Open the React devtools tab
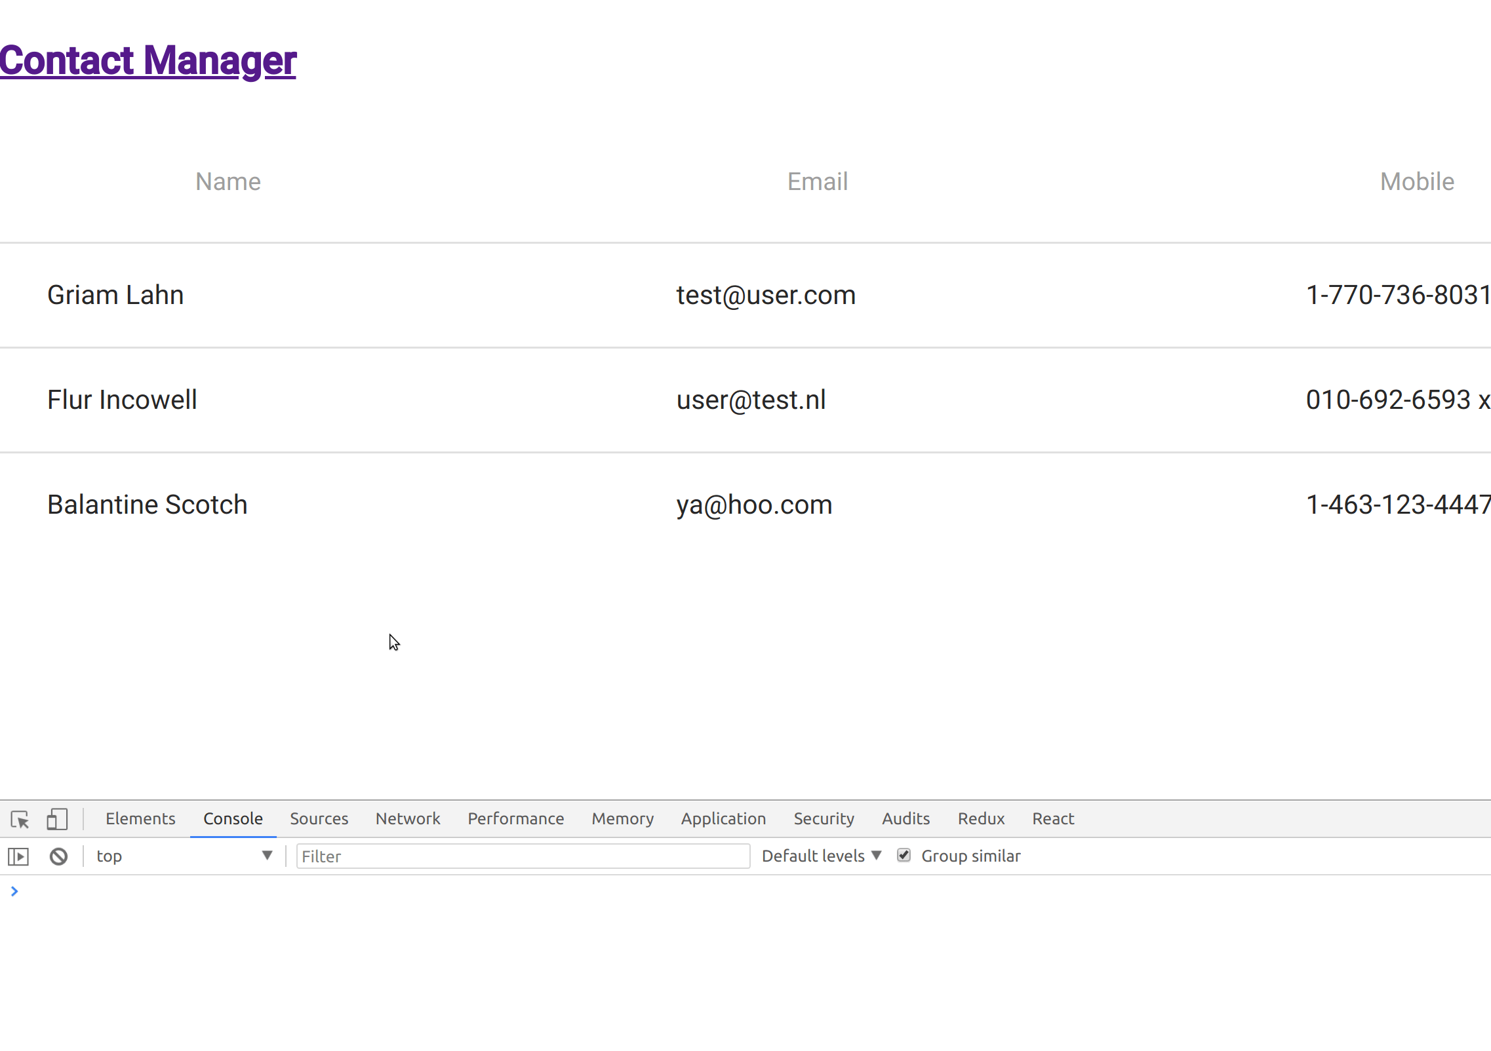Image resolution: width=1491 pixels, height=1051 pixels. point(1053,819)
